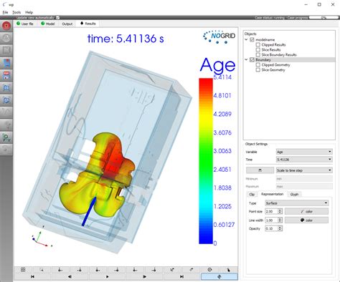Viewport: 340px width, 282px height.
Task: Open the Help menu
Action: click(x=29, y=12)
